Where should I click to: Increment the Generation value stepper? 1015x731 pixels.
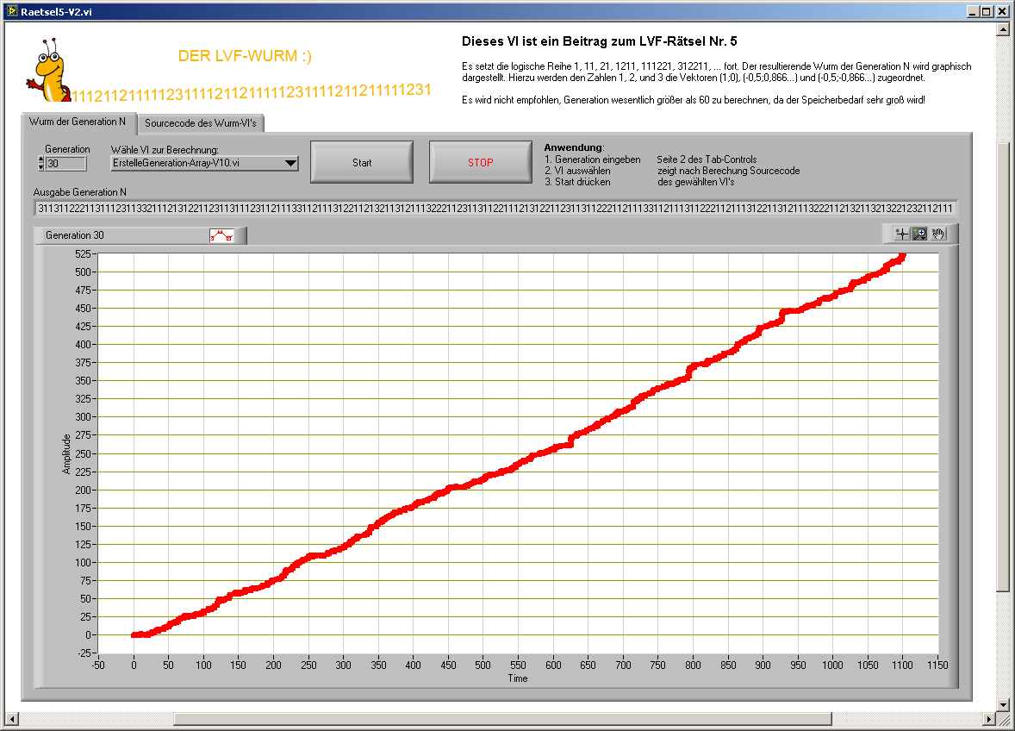(41, 159)
